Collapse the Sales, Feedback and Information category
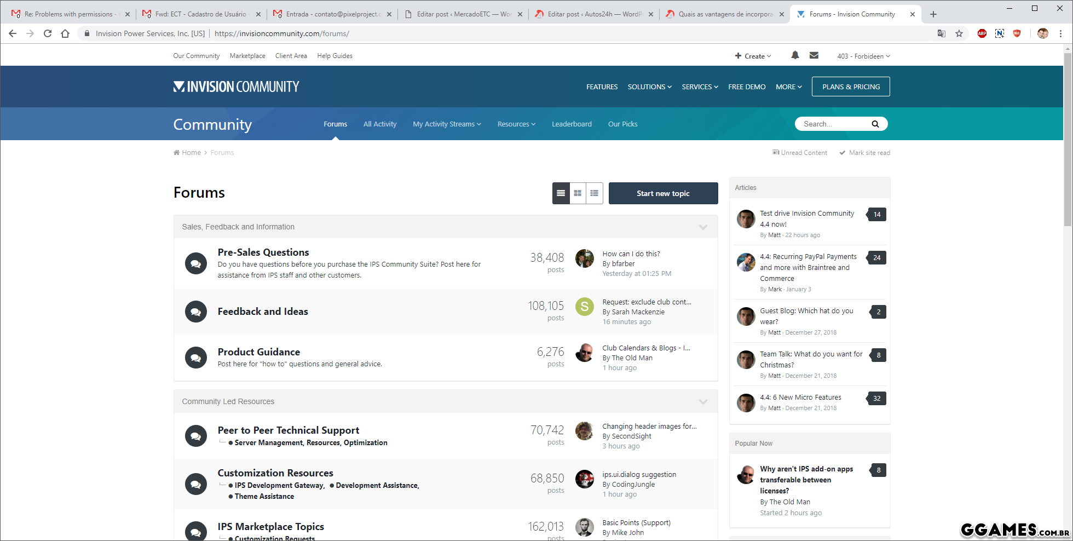This screenshot has height=541, width=1073. 703,227
